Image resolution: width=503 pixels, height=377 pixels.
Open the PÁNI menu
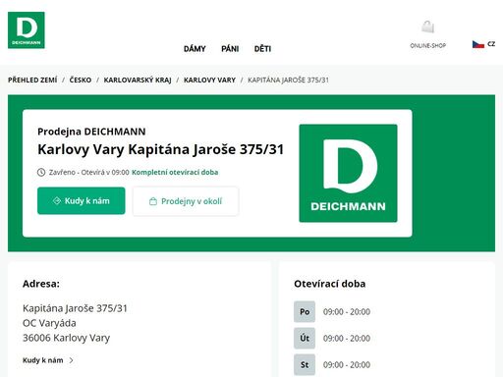[x=230, y=49]
